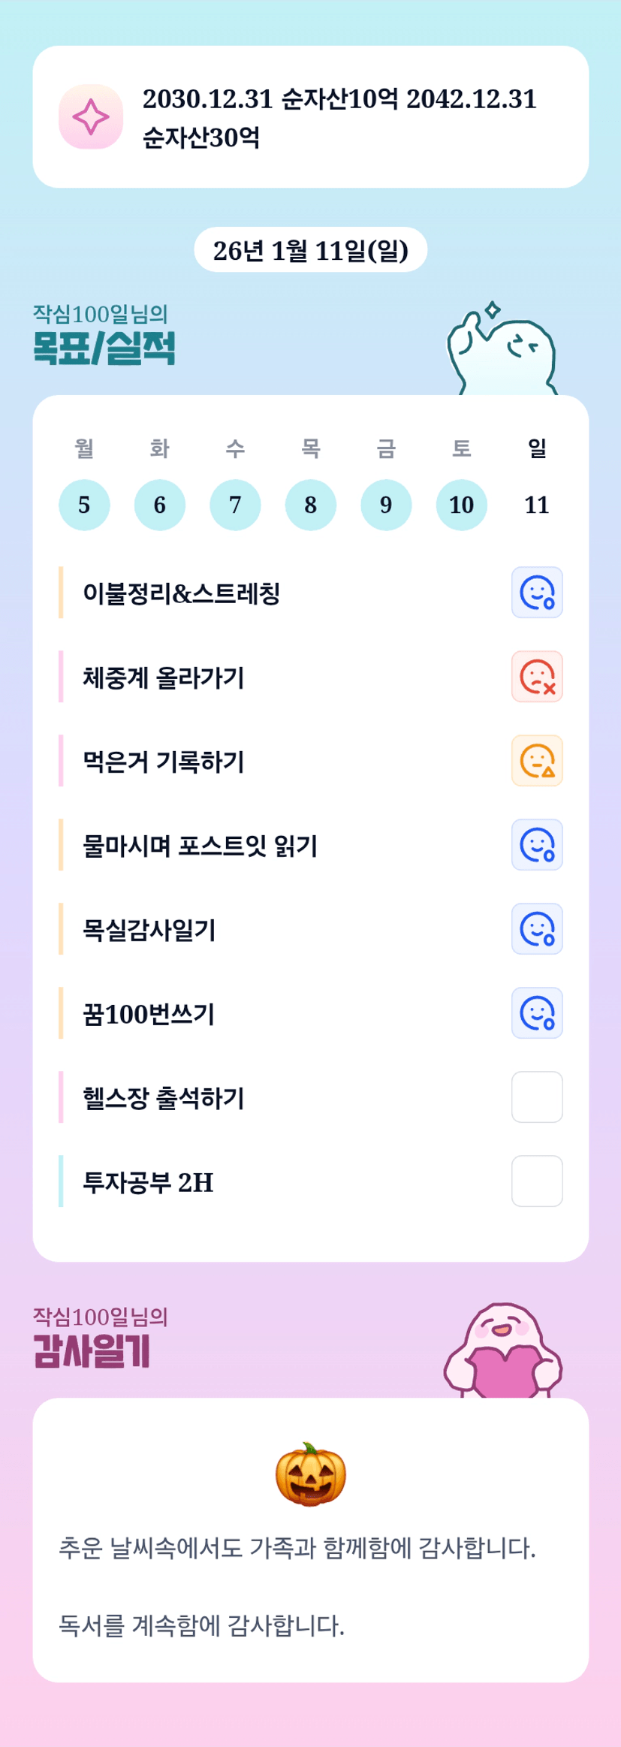This screenshot has width=621, height=1747.
Task: Check the empty box for 헬스장 출석하기
Action: coord(537,1097)
